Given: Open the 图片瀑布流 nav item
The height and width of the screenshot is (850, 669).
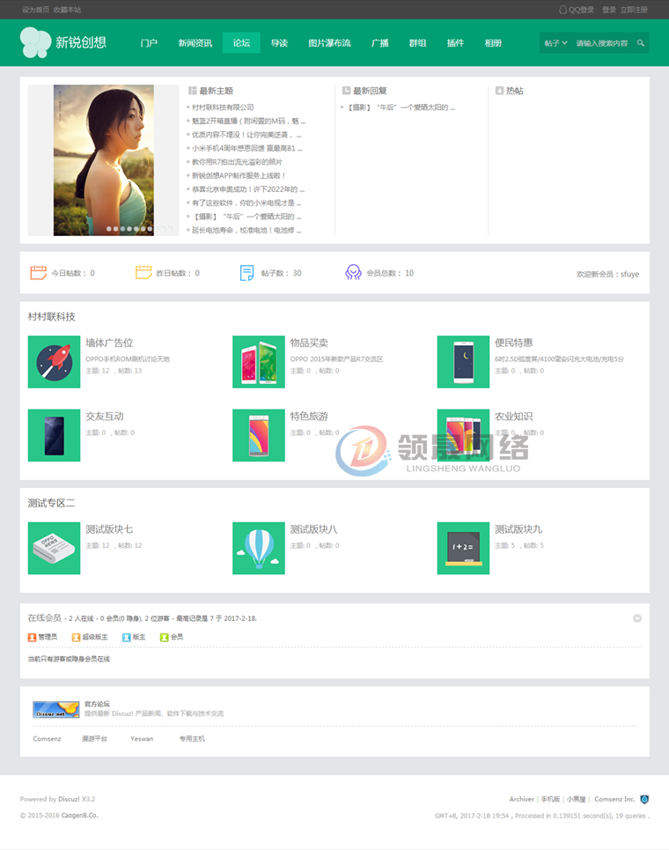Looking at the screenshot, I should click(329, 43).
